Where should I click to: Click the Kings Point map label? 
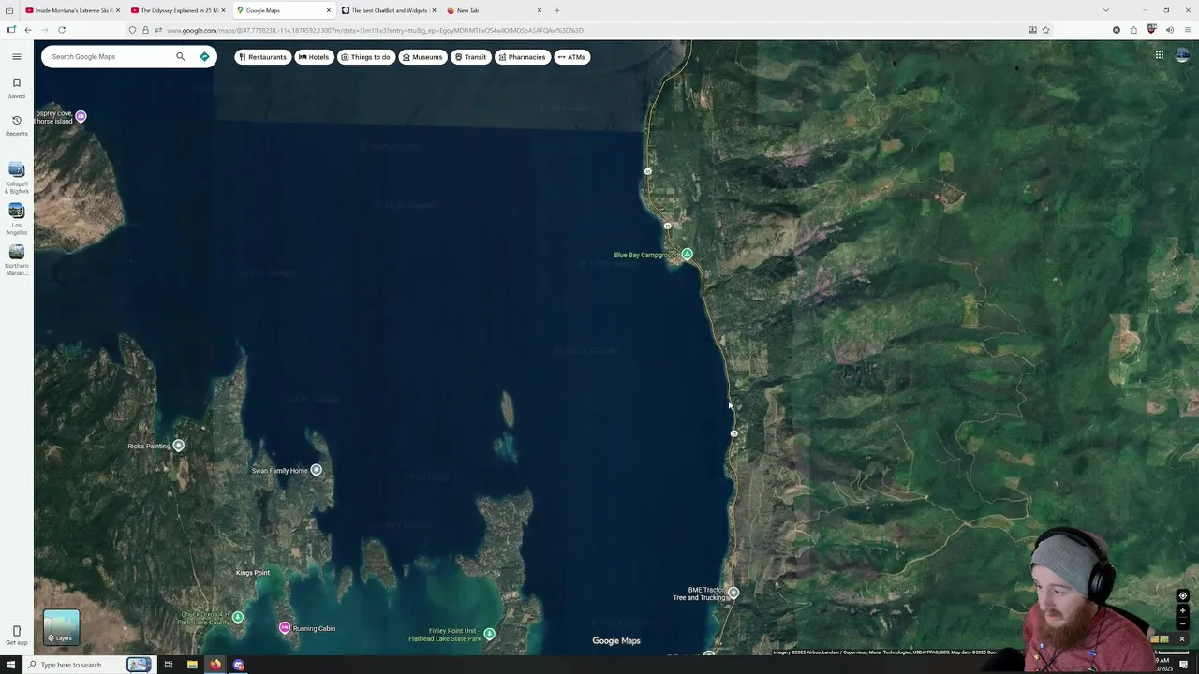[x=252, y=573]
